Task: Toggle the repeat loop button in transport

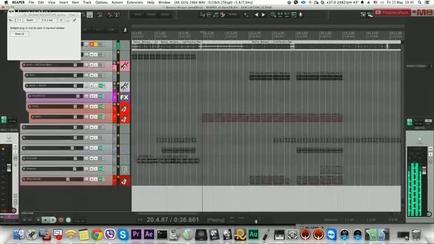Action: tap(68, 220)
